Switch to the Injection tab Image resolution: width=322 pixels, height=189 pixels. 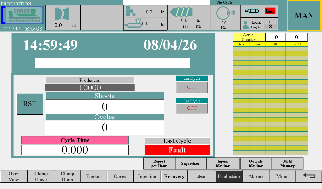pos(147,176)
